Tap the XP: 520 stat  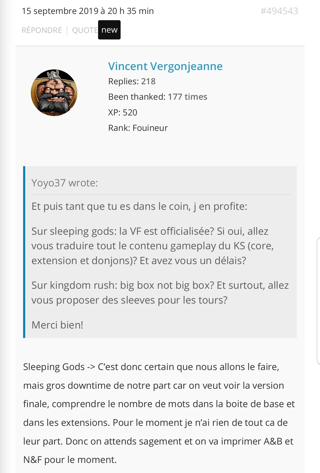coord(123,112)
